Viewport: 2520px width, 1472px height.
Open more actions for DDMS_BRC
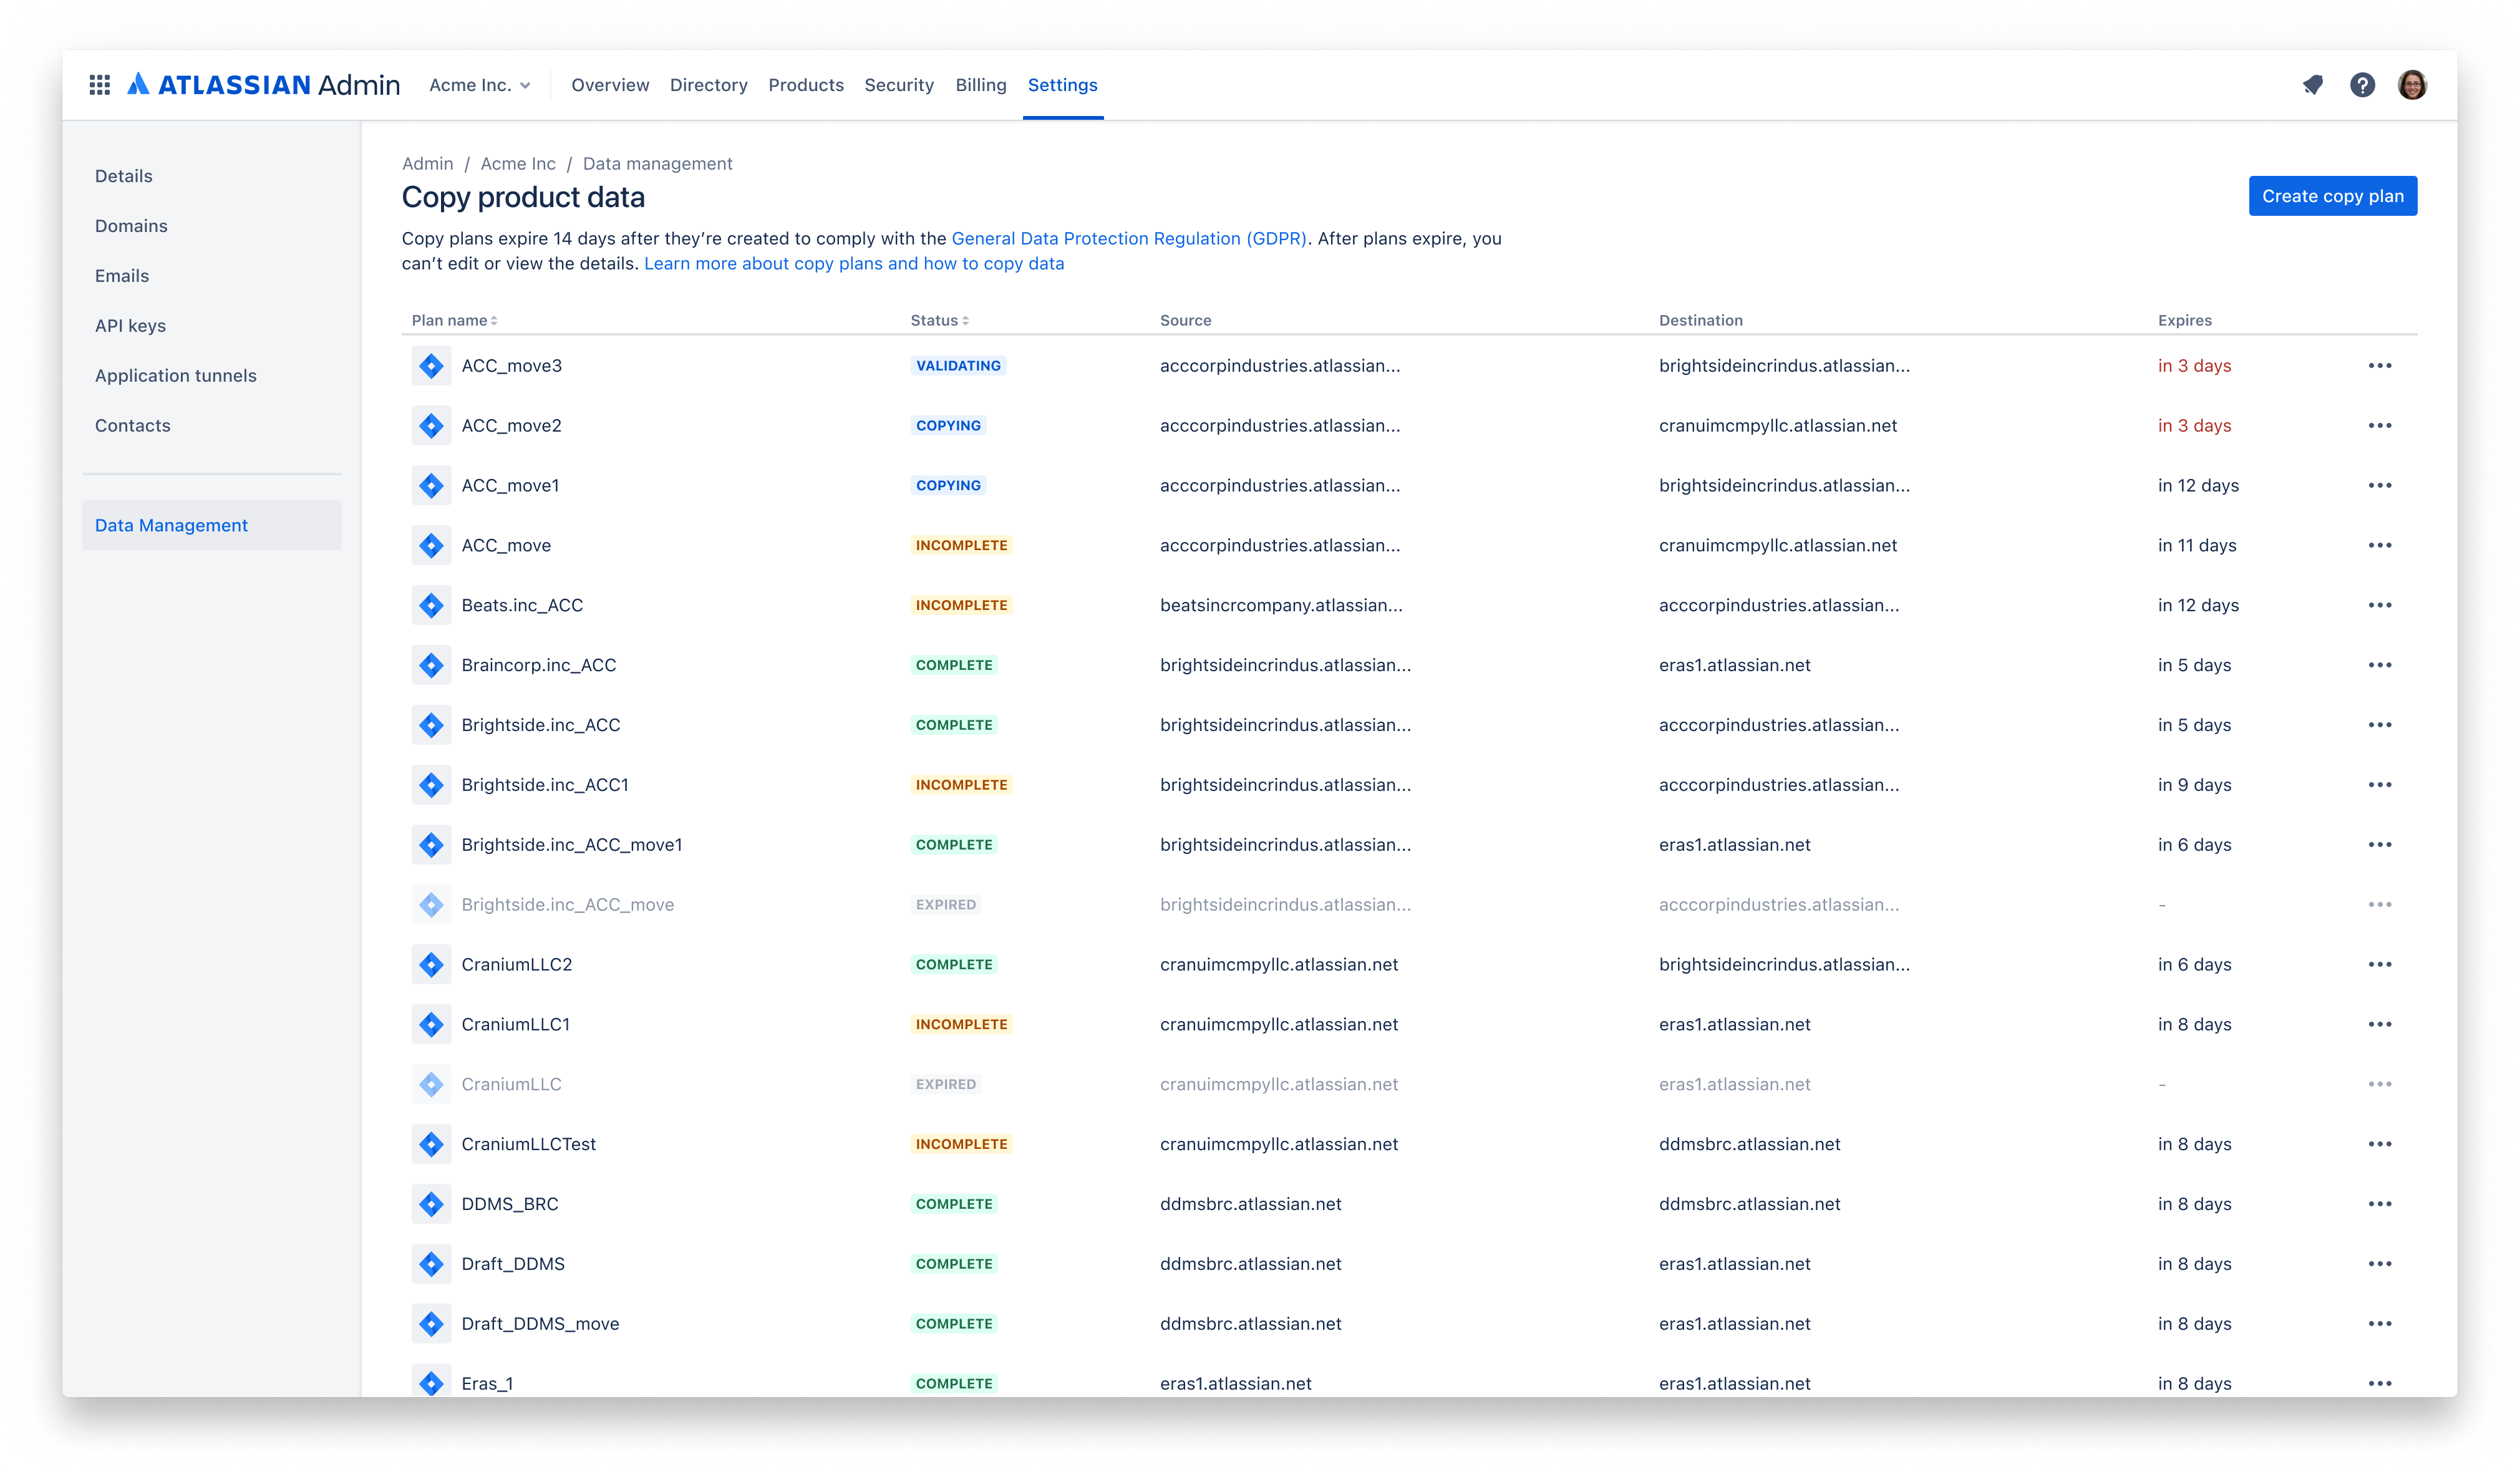click(2380, 1204)
